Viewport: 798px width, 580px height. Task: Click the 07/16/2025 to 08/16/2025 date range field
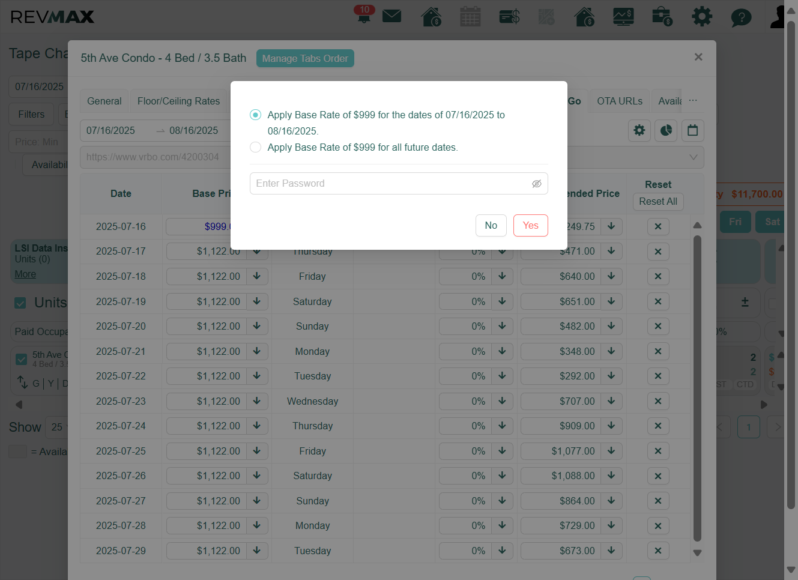[155, 130]
